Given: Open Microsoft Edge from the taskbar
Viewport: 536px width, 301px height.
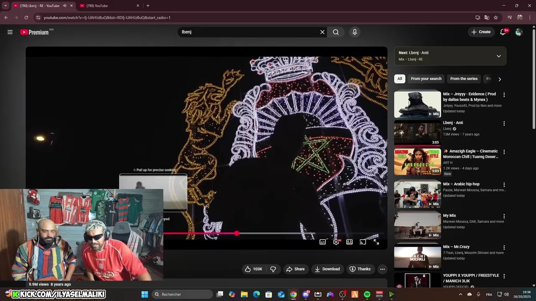Looking at the screenshot, I should tap(256, 294).
